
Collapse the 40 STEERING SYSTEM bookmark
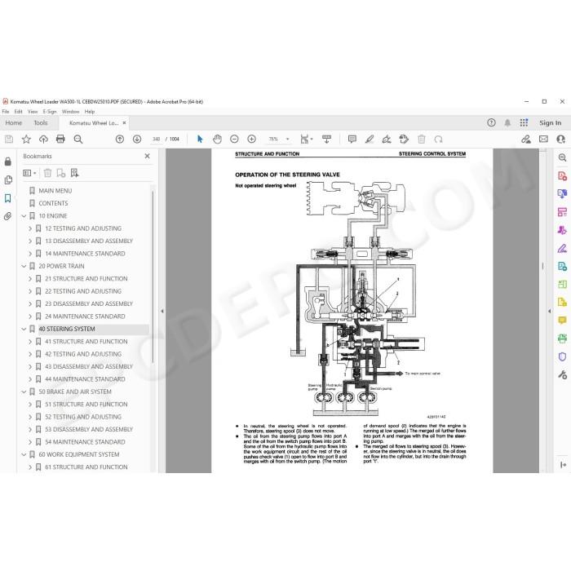(x=24, y=330)
